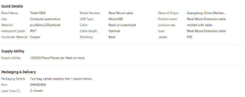Image resolution: width=245 pixels, height=97 pixels.
Task: Click the molded with cable value
Action: [200, 25]
